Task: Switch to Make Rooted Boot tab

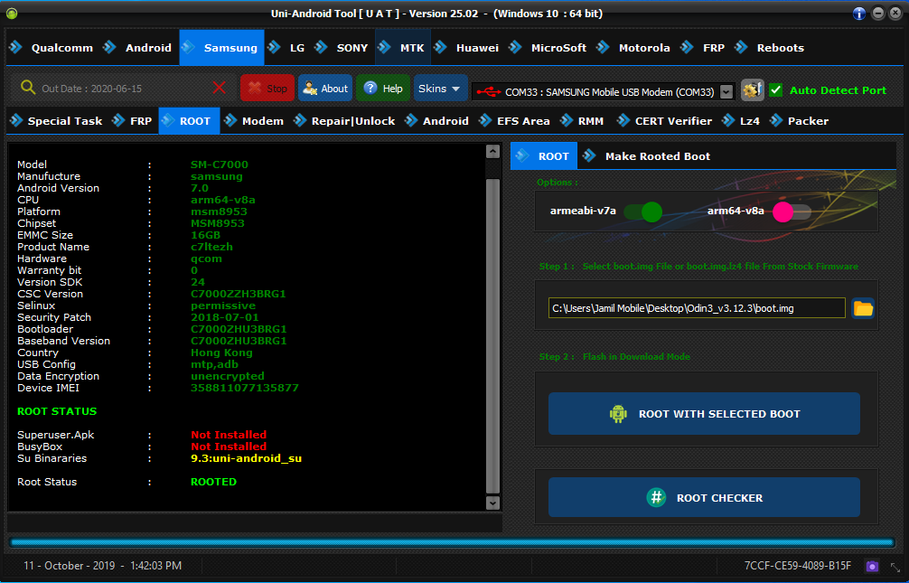Action: pyautogui.click(x=648, y=156)
